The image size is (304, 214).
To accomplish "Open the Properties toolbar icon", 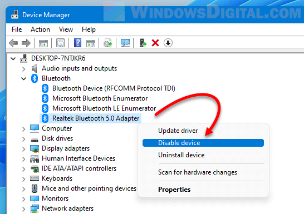I will (x=61, y=43).
